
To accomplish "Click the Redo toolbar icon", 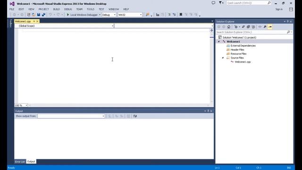I will pyautogui.click(x=58, y=15).
